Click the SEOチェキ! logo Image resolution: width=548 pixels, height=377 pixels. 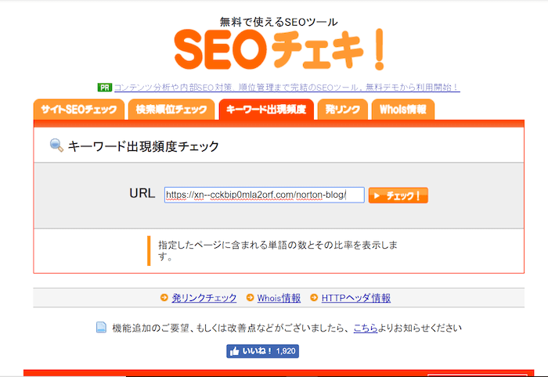(x=279, y=49)
